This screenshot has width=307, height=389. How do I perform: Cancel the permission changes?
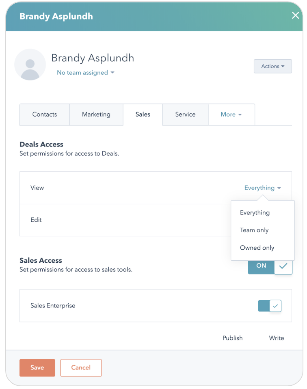coord(81,367)
